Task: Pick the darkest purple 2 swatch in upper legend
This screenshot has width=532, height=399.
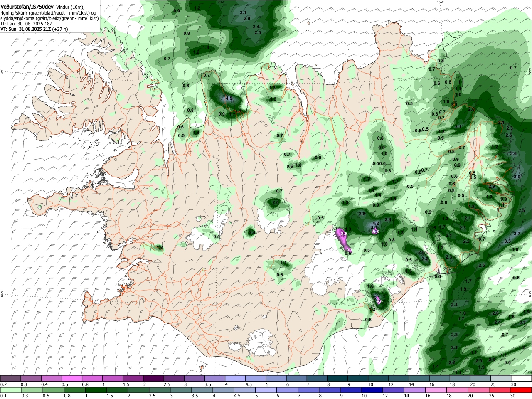Action: pos(153,379)
